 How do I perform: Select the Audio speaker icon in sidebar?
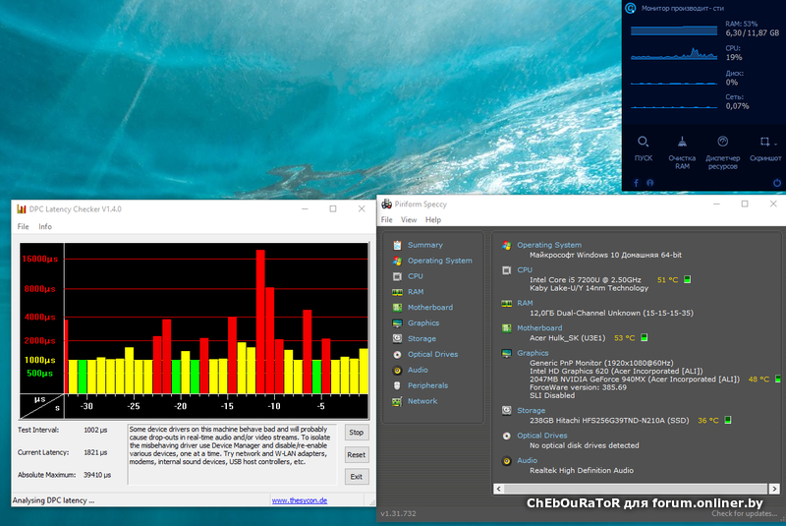click(397, 370)
